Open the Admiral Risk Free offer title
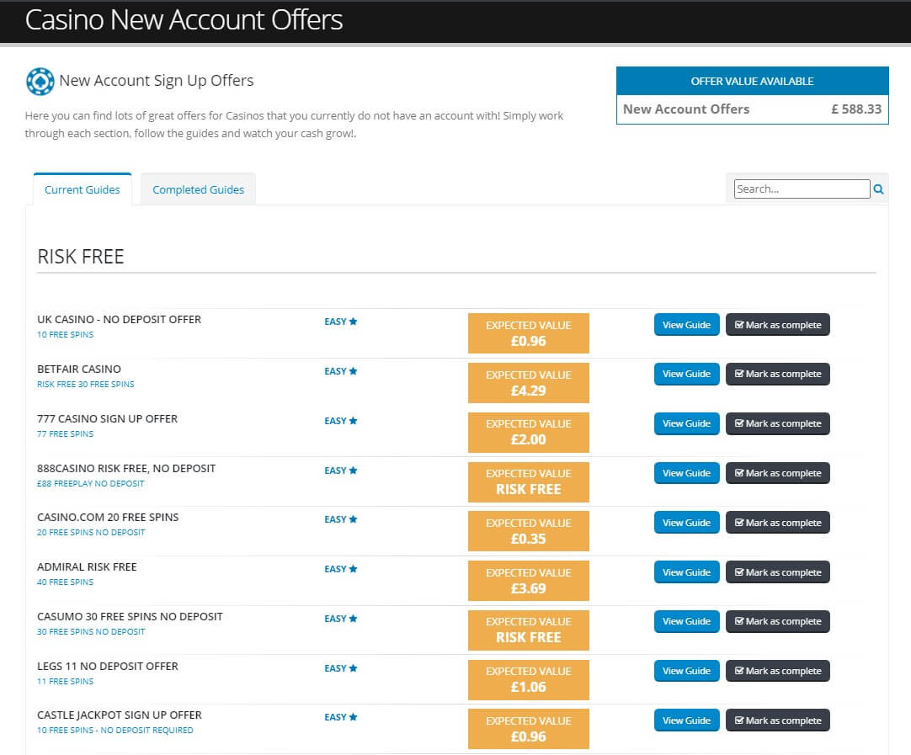911x755 pixels. point(87,567)
